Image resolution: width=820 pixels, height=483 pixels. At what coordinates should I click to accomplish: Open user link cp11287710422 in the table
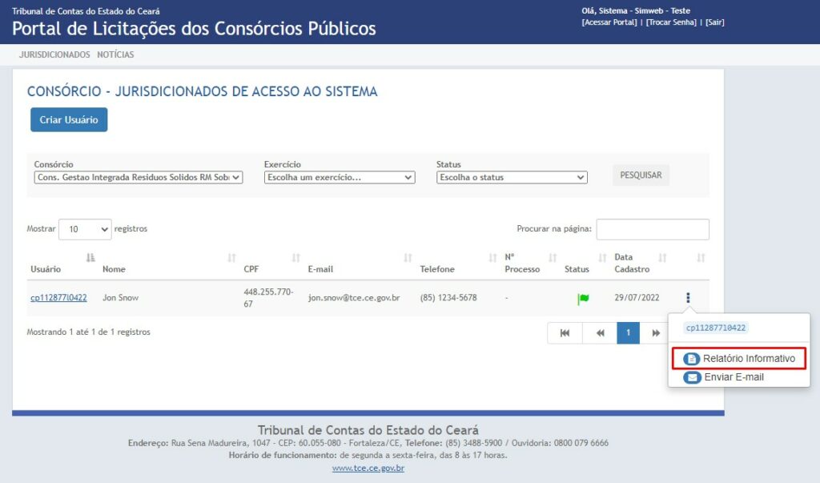(58, 298)
